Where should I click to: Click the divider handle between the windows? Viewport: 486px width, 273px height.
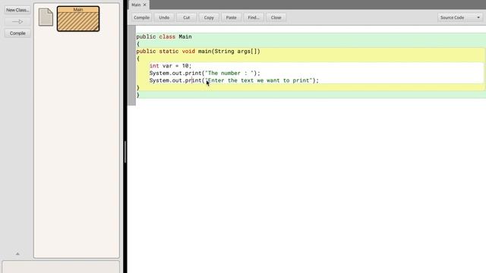point(125,152)
